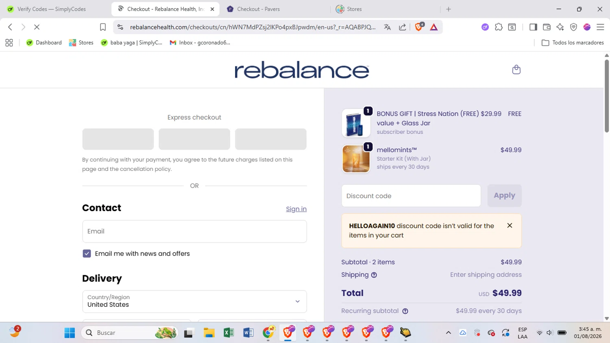Dismiss the HELLOAGAIN10 invalid code notice

[510, 225]
